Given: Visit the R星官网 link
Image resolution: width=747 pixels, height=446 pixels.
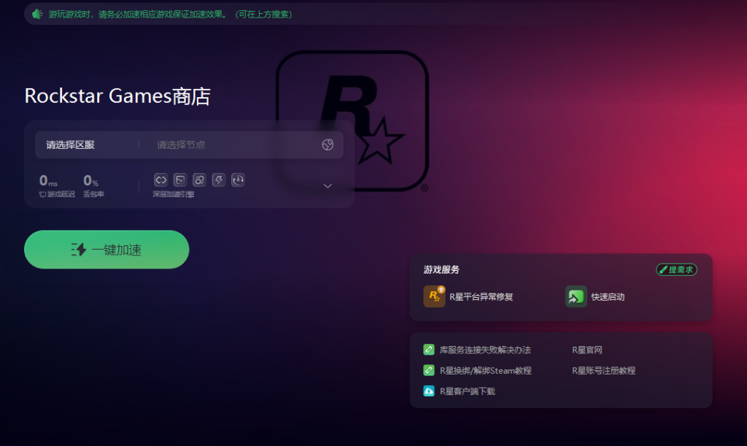Looking at the screenshot, I should [x=587, y=350].
